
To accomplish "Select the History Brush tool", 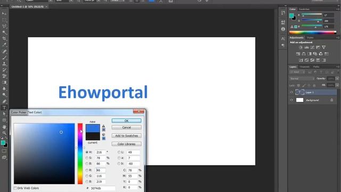I will tap(4, 70).
